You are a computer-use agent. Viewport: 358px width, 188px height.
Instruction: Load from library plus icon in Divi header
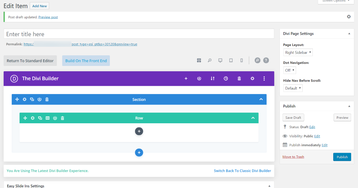coord(186,79)
